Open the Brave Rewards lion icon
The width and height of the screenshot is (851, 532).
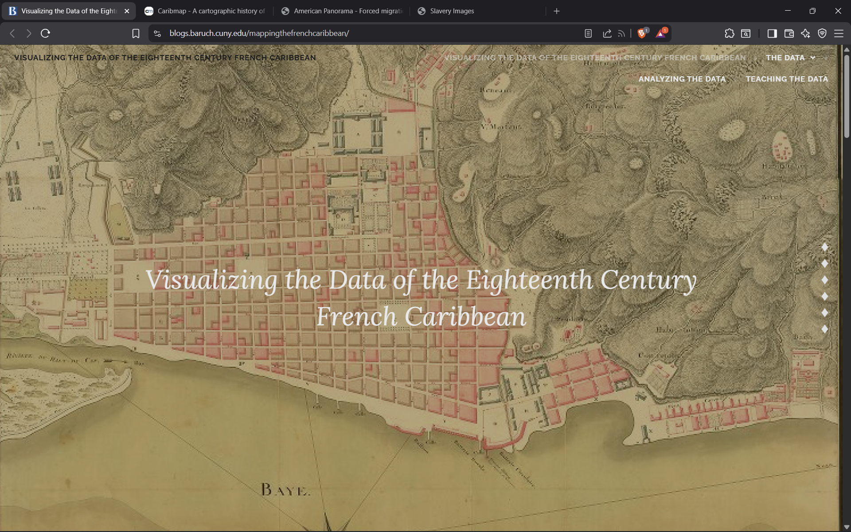tap(642, 33)
